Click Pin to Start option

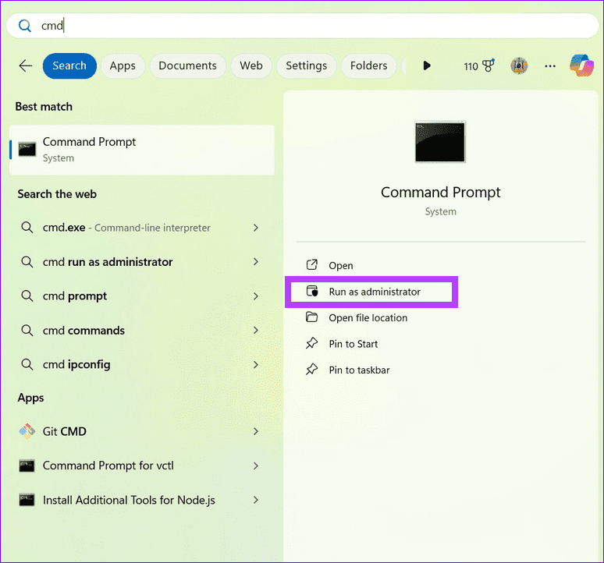[x=353, y=344]
